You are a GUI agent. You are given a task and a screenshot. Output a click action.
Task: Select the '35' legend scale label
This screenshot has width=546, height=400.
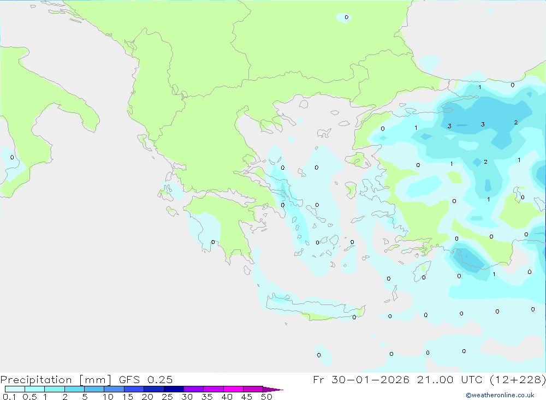click(207, 397)
